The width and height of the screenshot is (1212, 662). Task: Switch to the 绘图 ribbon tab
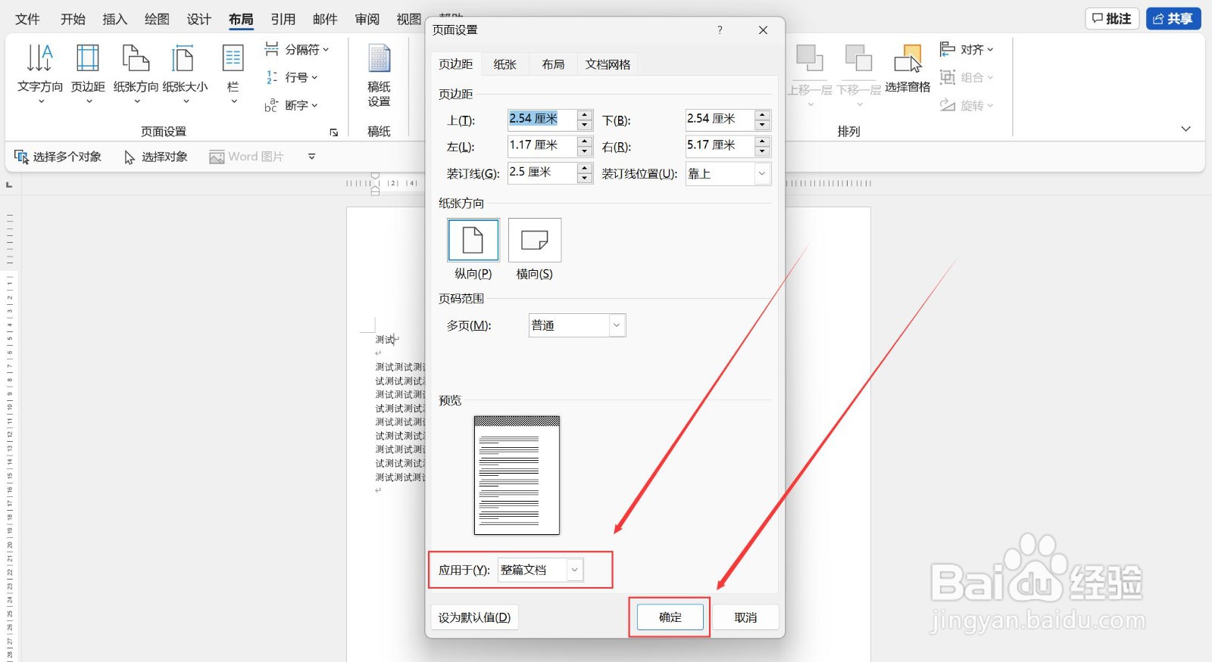pyautogui.click(x=157, y=19)
